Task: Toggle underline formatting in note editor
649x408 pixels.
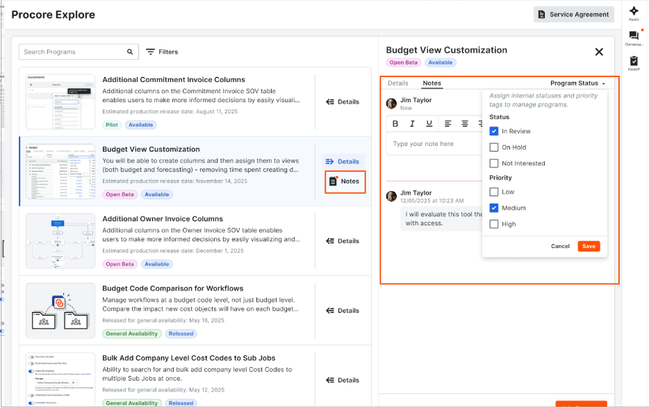Action: [x=429, y=124]
